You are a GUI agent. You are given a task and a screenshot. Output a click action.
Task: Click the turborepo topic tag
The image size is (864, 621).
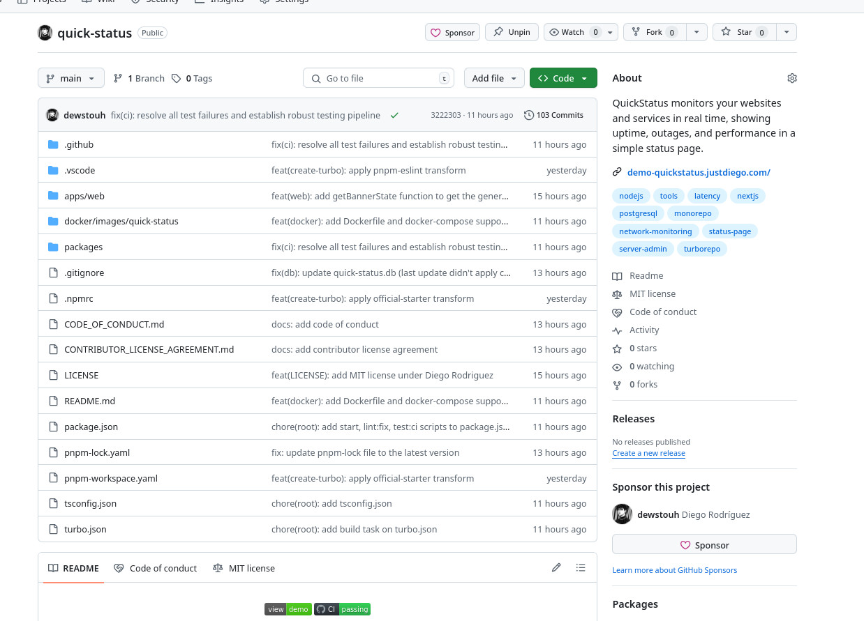pyautogui.click(x=702, y=249)
